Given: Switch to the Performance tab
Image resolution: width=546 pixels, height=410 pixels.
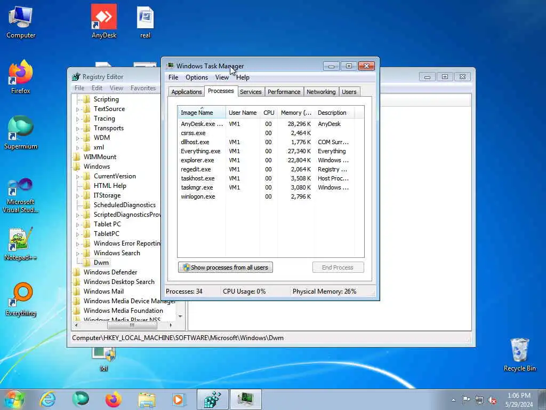Looking at the screenshot, I should click(284, 92).
